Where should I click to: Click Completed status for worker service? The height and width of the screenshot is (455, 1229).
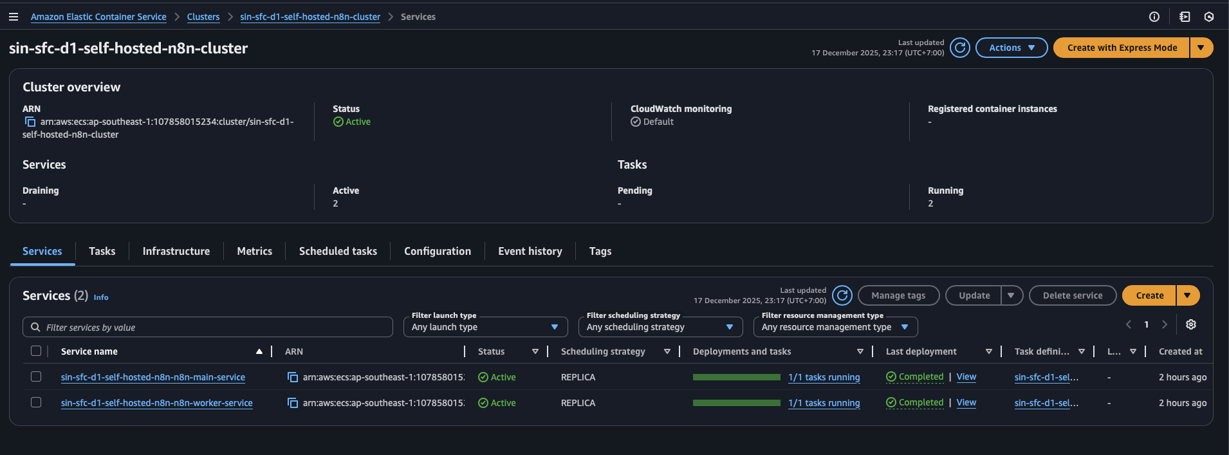(915, 402)
